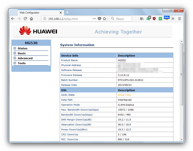Screen dimensions: 193x151
Task: Expand the Status menu plus icon
Action: click(x=15, y=48)
